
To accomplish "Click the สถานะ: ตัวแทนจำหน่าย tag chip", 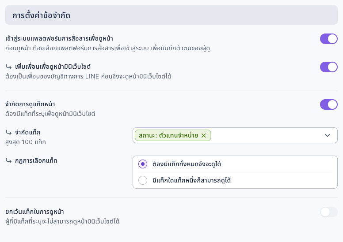I will pyautogui.click(x=173, y=135).
